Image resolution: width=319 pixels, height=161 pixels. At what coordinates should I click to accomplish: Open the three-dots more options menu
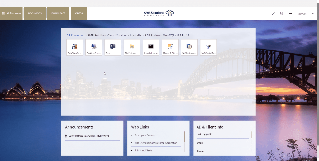[291, 13]
